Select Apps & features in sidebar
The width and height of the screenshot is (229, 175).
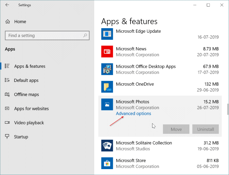30,66
